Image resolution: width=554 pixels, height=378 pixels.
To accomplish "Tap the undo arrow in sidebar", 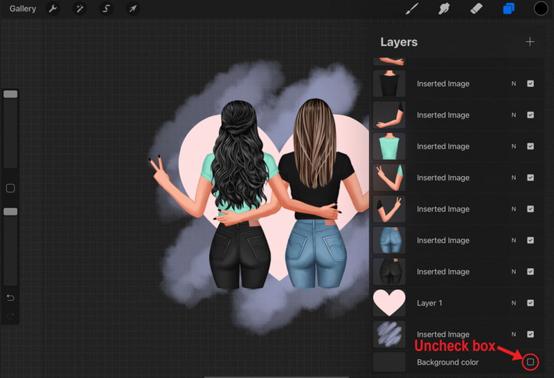I will coord(10,298).
